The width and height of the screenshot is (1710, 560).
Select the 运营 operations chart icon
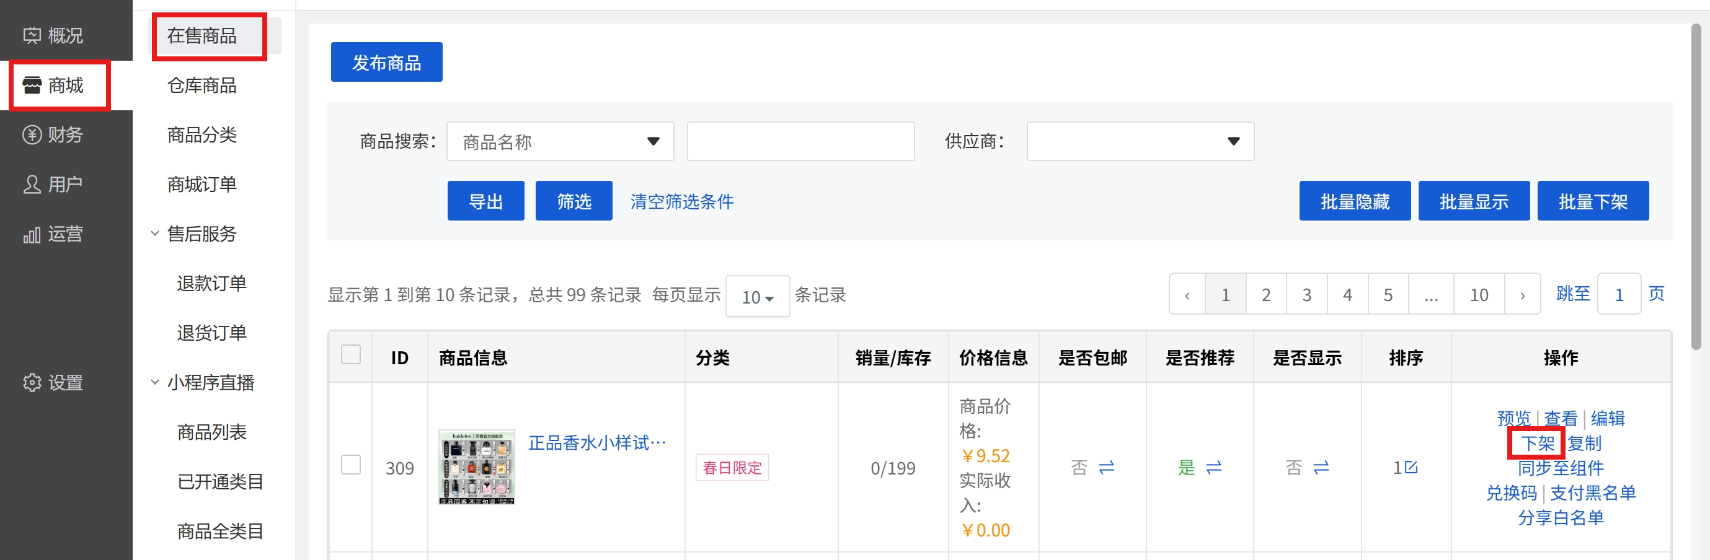click(32, 234)
